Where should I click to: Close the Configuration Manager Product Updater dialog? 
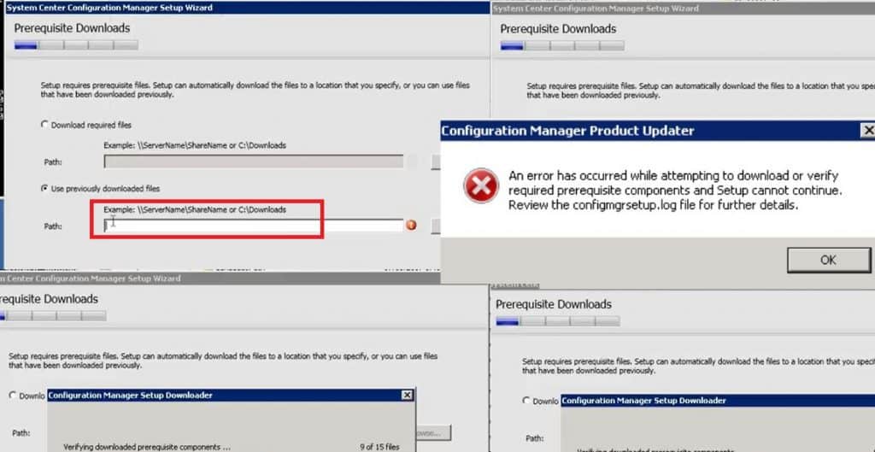click(868, 131)
